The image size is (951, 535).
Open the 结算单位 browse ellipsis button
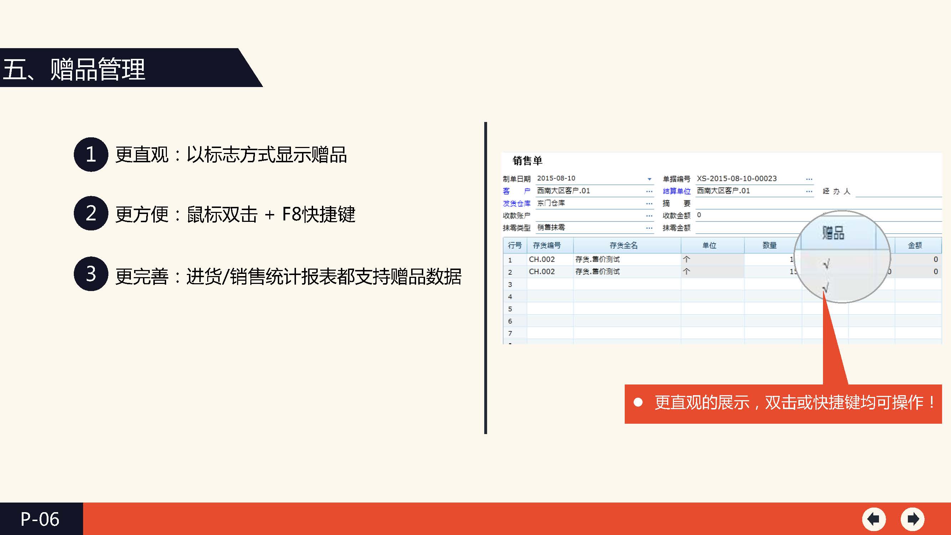coord(809,191)
